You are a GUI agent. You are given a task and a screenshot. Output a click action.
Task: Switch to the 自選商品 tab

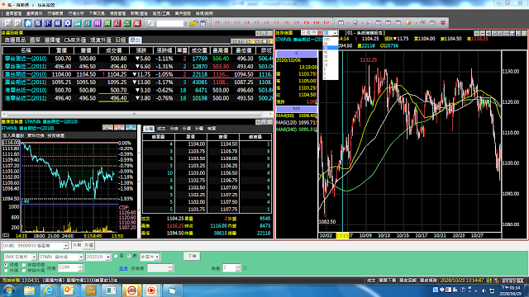click(15, 40)
